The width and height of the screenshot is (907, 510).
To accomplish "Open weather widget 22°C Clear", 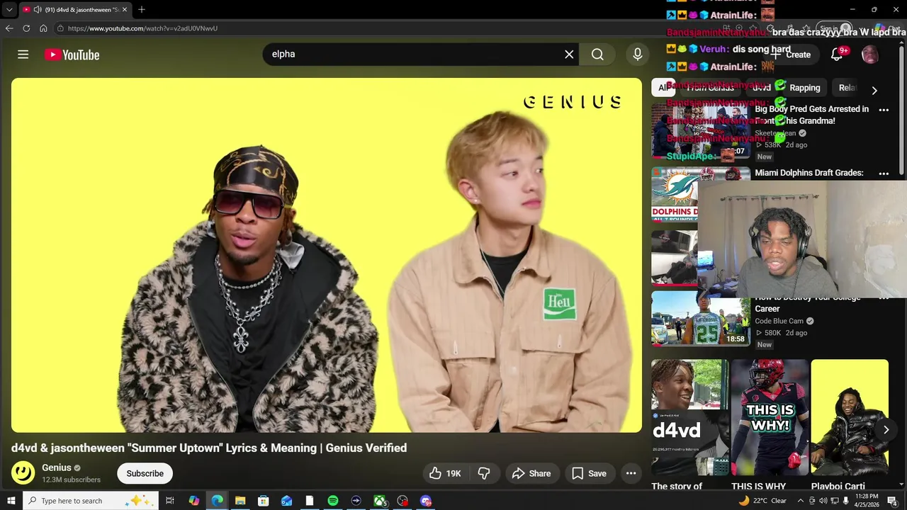I will coord(762,501).
